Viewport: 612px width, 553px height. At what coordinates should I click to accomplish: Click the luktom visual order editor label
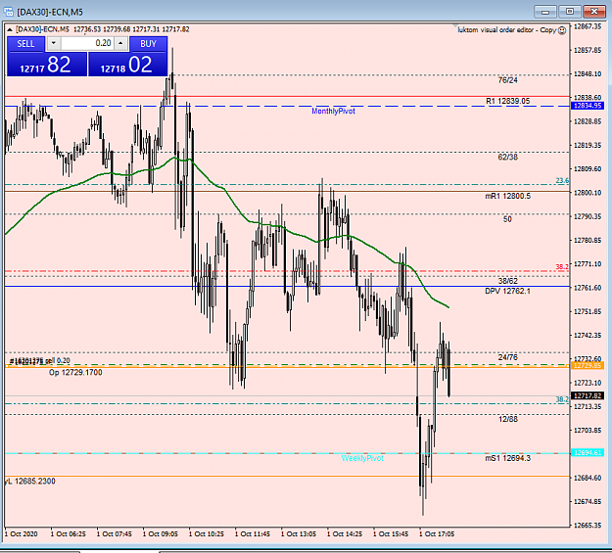[507, 30]
